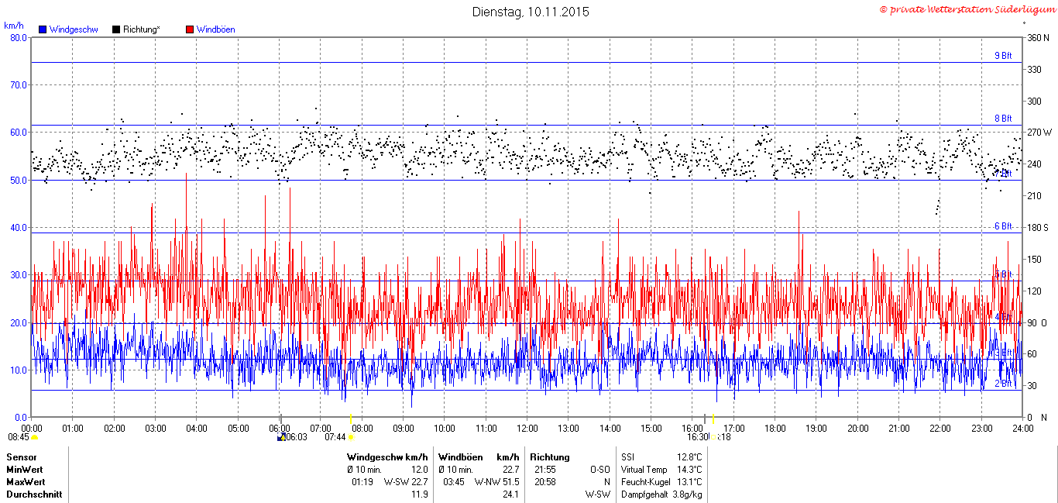Click the blue moon icon beside 06:03

(x=281, y=437)
